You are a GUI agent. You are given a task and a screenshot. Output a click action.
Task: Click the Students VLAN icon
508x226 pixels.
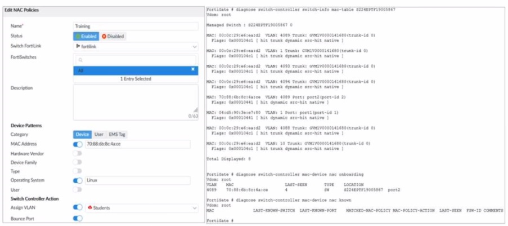coord(90,208)
